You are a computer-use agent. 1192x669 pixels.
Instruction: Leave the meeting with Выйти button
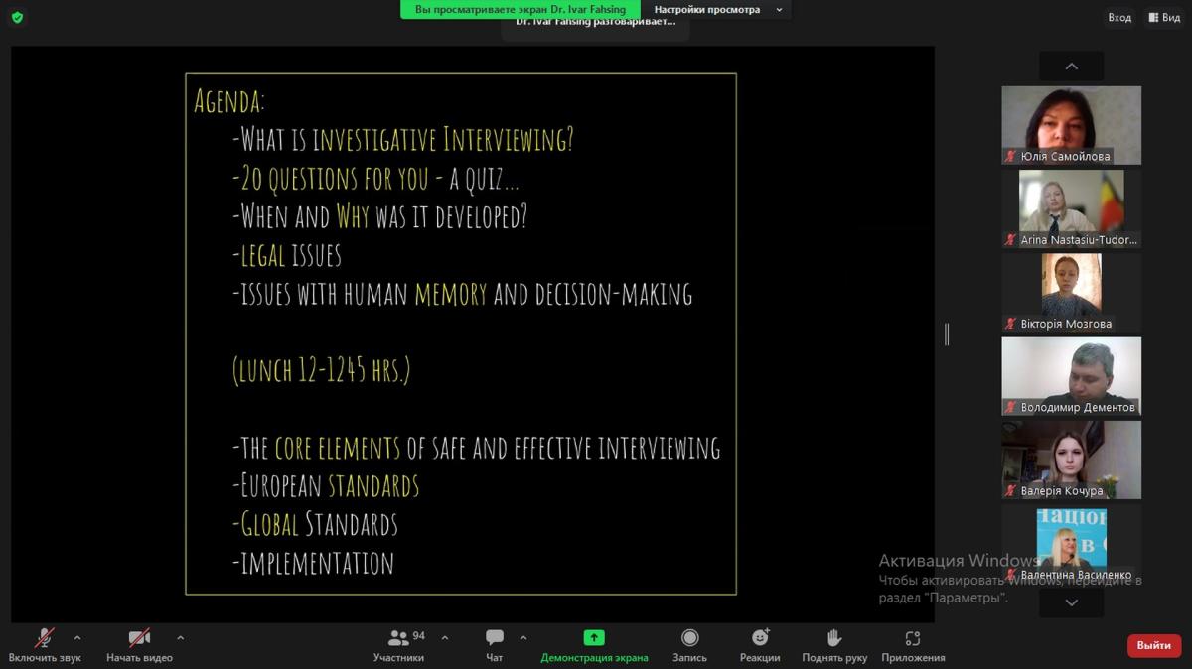[1153, 645]
